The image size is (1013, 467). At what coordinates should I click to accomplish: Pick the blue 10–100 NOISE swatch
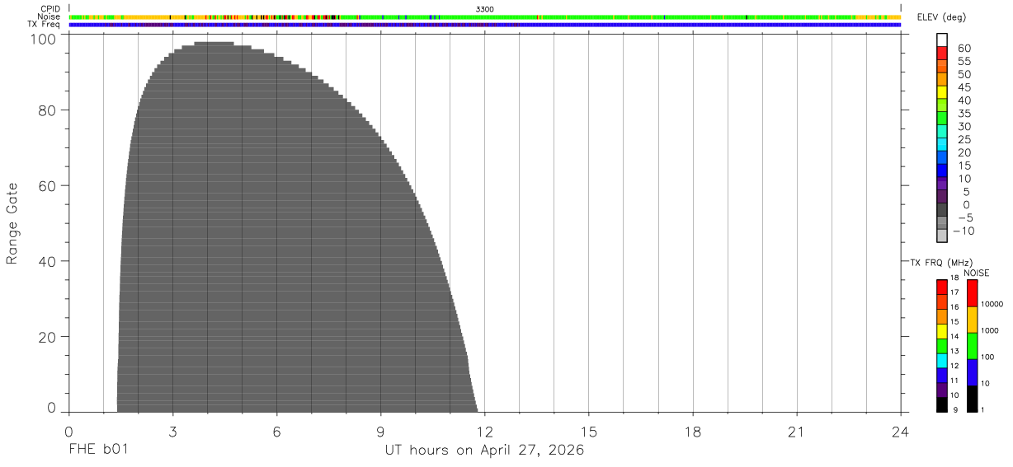pos(972,372)
